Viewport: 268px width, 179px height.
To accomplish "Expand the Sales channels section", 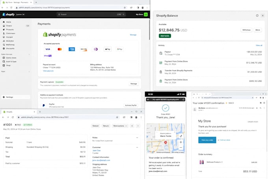I will pos(29,54).
